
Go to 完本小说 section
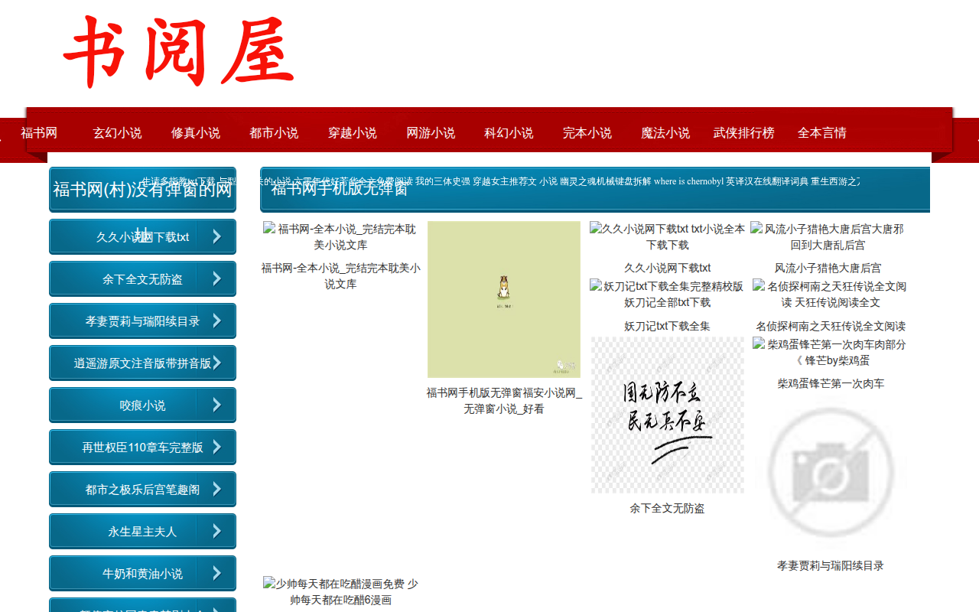587,133
